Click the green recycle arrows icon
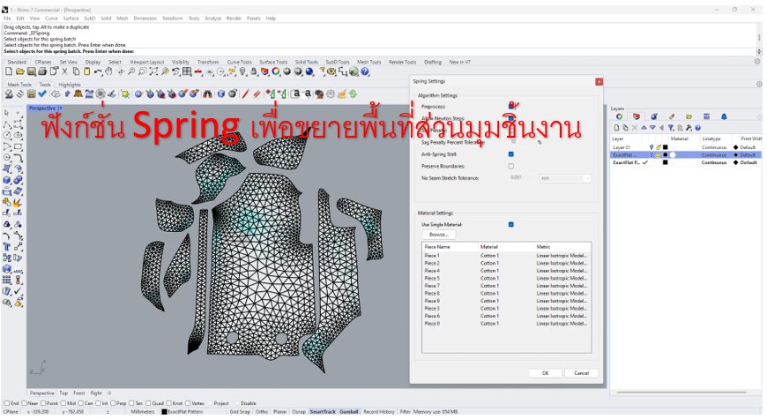The height and width of the screenshot is (419, 767). pyautogui.click(x=353, y=94)
